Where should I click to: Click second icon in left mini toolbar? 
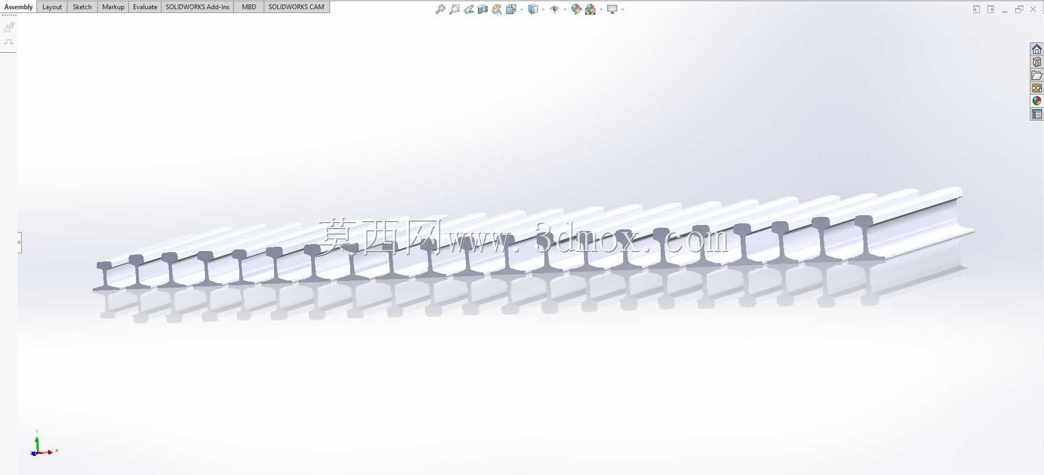pyautogui.click(x=9, y=42)
